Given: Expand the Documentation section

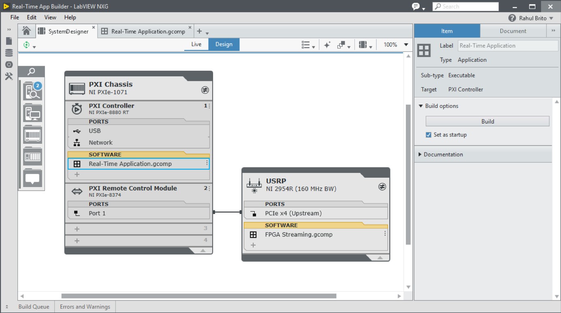Looking at the screenshot, I should click(x=420, y=154).
